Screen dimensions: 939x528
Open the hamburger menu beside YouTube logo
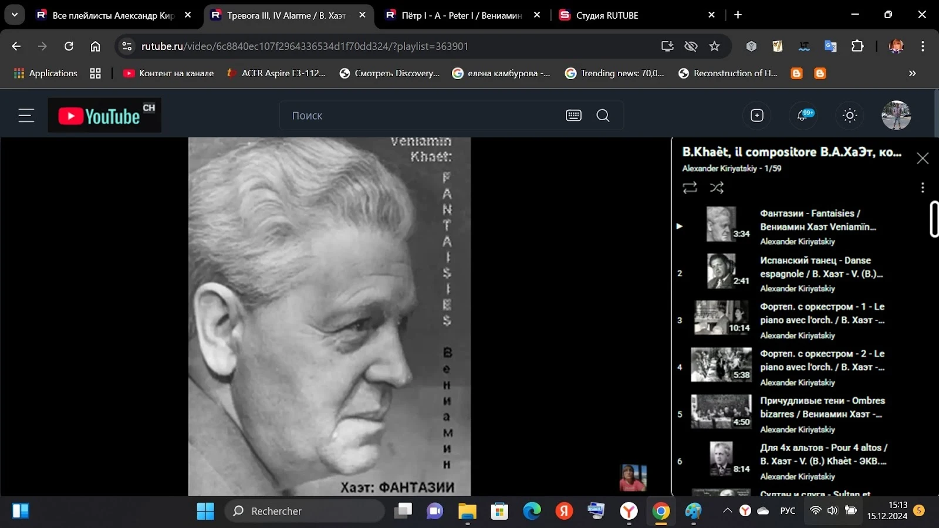26,116
